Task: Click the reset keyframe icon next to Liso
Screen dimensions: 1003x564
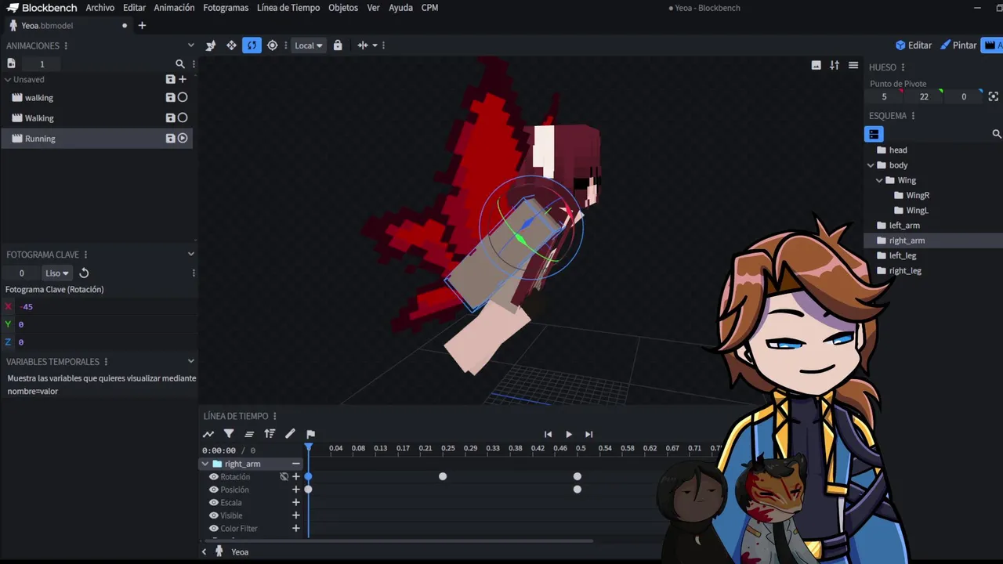Action: click(x=84, y=273)
